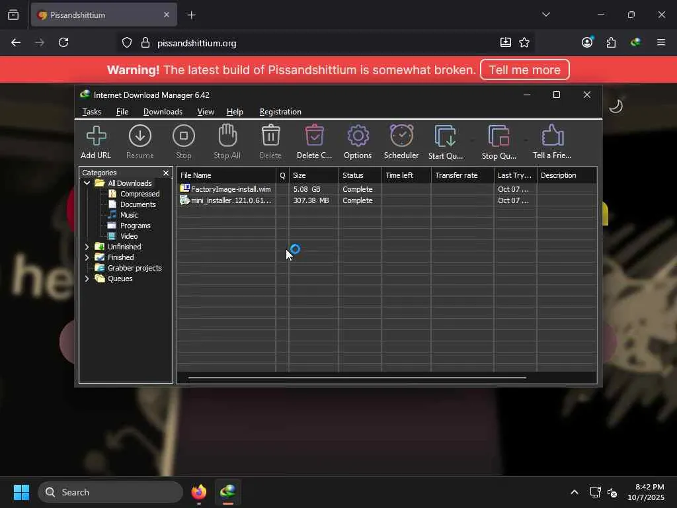Close the Pissandshittium tab

click(167, 15)
